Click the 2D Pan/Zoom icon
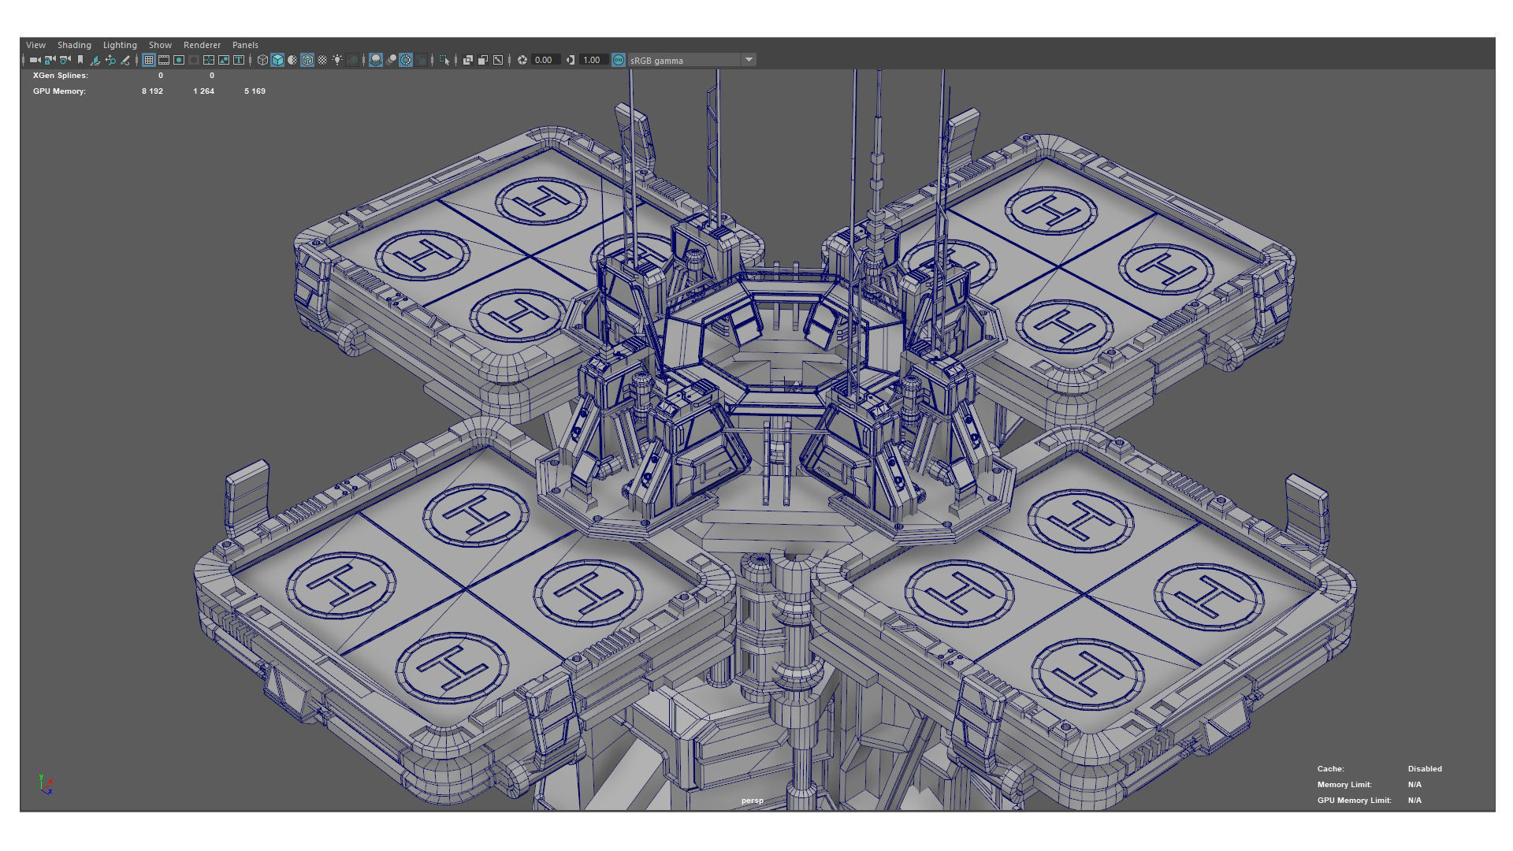 coord(110,60)
